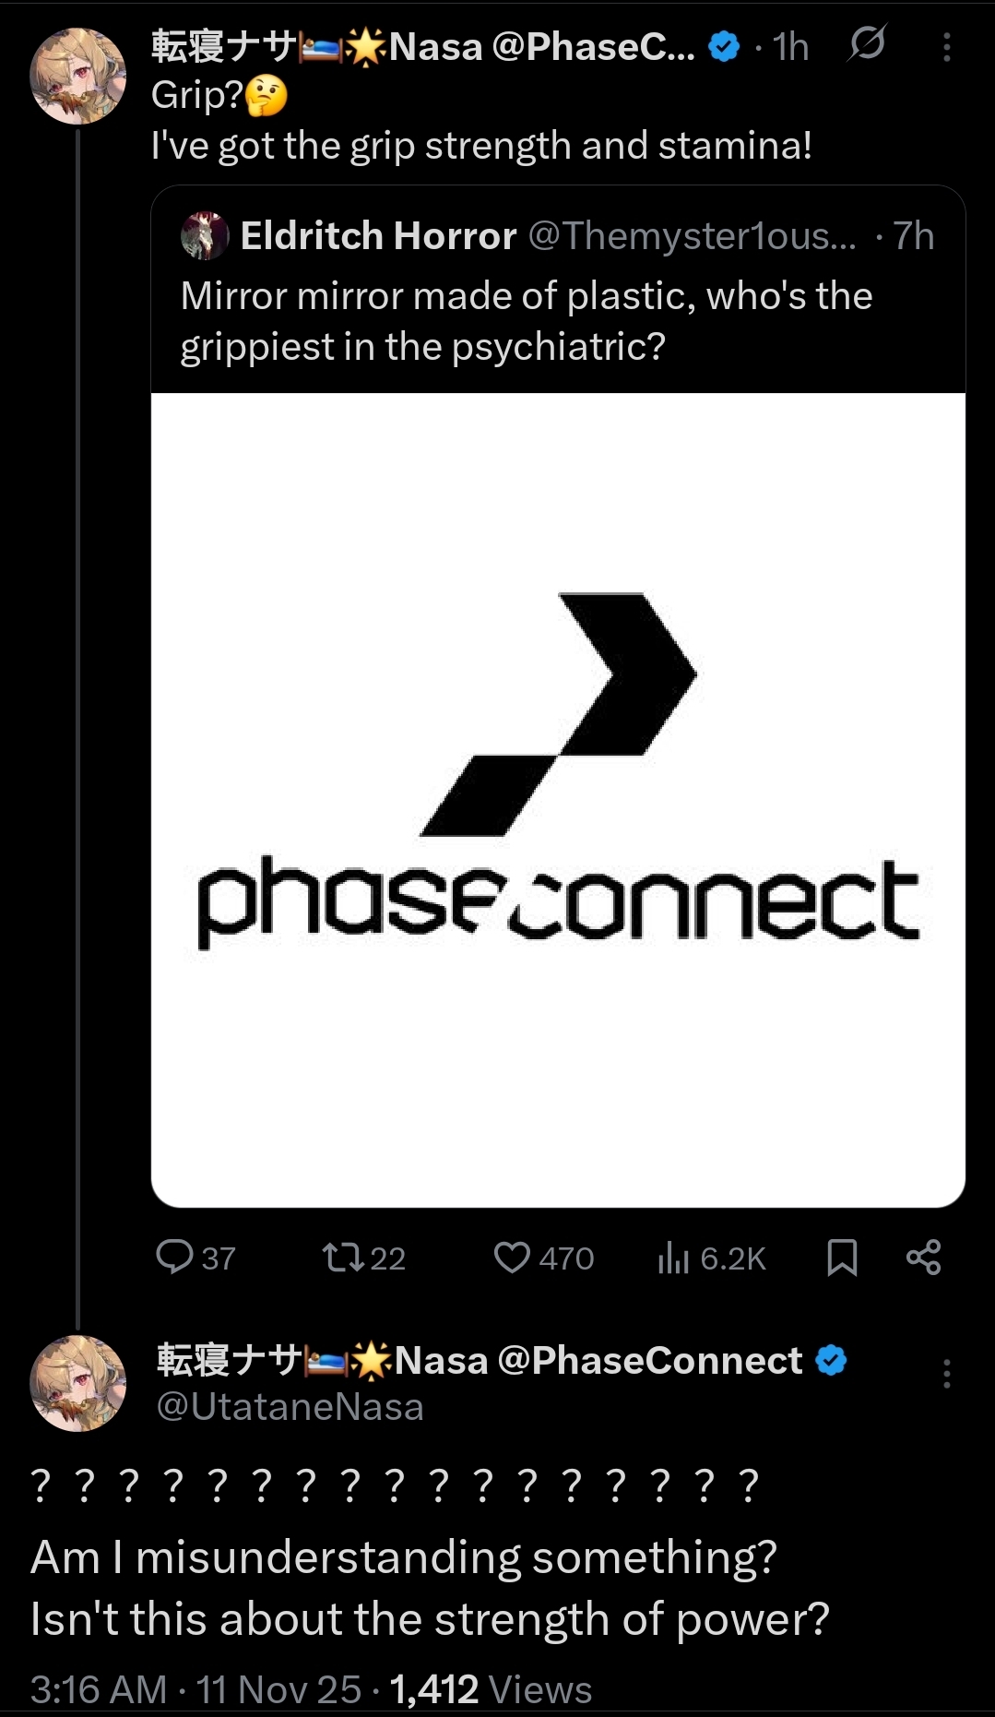Bookmark the quoted-grip tweet
The width and height of the screenshot is (995, 1717).
842,1257
